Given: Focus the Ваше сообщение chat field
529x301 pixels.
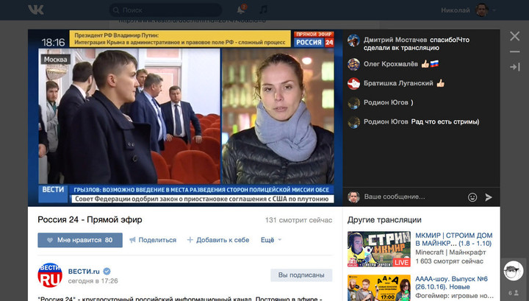Looking at the screenshot, I should [412, 196].
